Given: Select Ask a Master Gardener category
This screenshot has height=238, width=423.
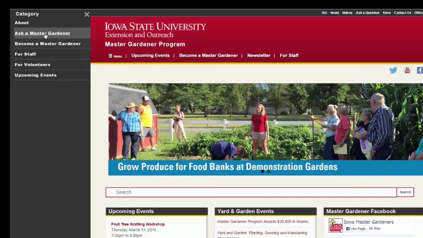Looking at the screenshot, I should [42, 33].
